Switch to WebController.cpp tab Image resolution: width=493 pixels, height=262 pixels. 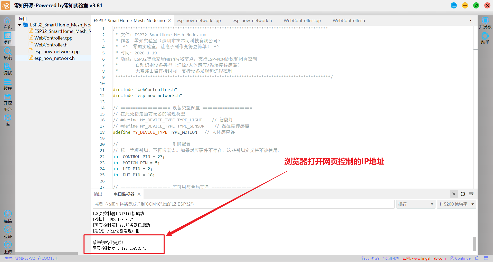[x=302, y=21]
